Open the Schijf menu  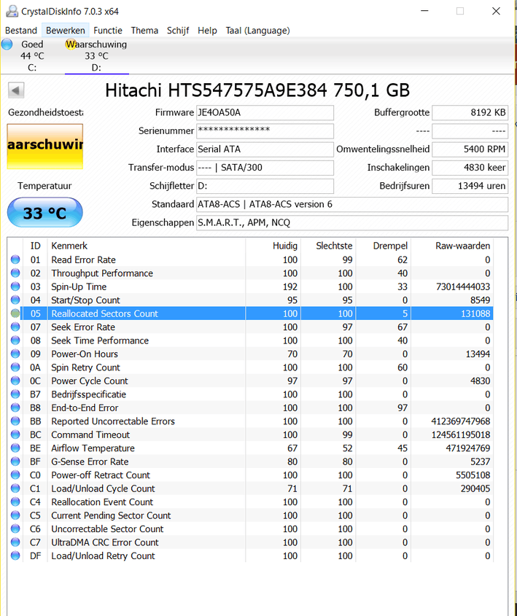(178, 30)
